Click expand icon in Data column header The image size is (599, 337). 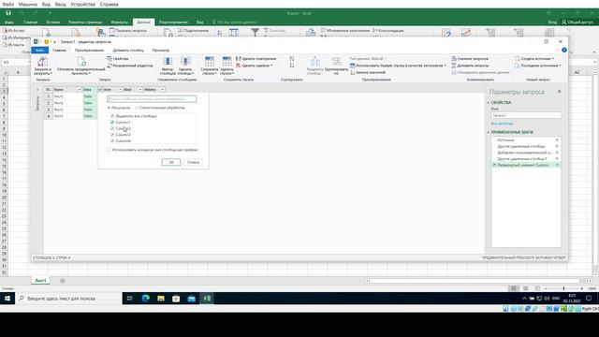click(x=100, y=90)
